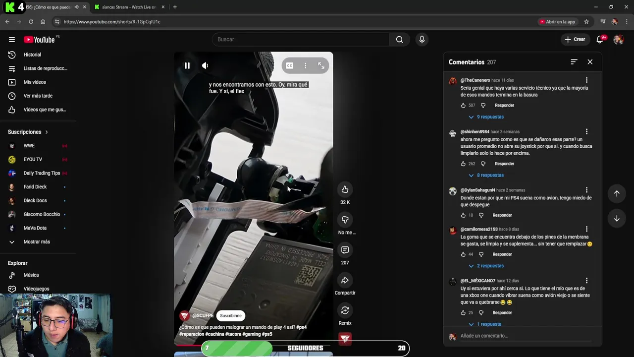Open the Short's more options menu
The image size is (634, 357).
[305, 65]
